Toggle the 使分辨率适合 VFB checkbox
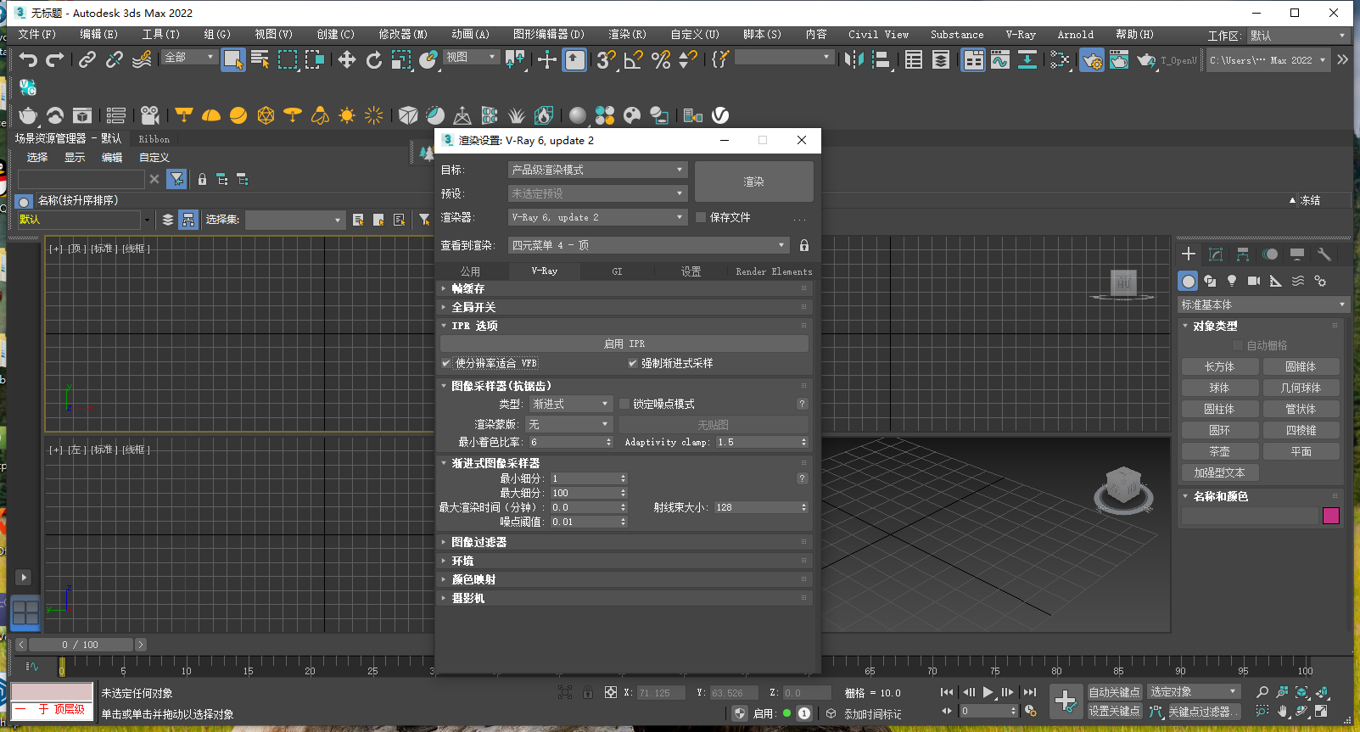The image size is (1360, 732). 446,363
